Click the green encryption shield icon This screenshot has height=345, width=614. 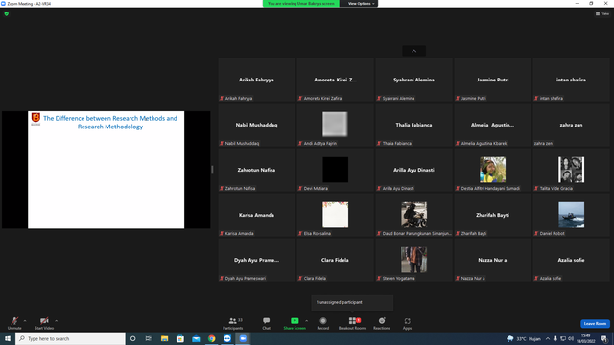pyautogui.click(x=7, y=13)
